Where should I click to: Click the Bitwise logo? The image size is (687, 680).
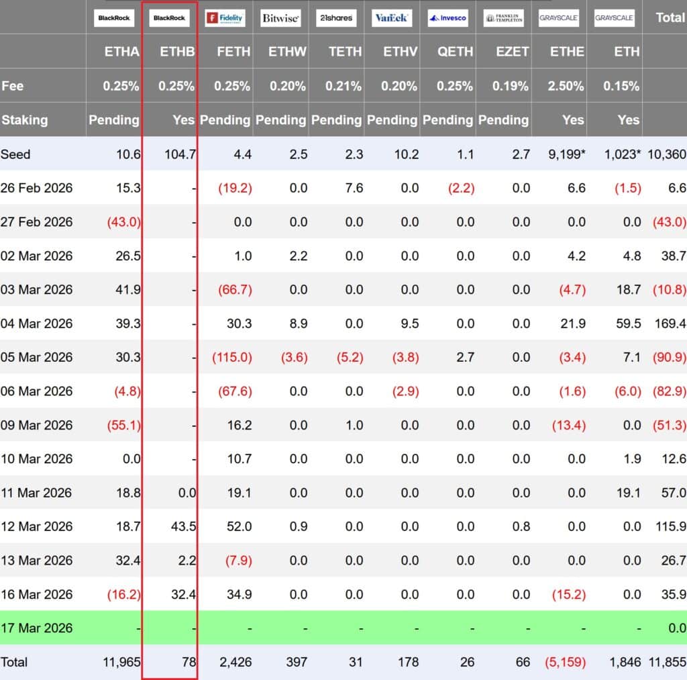click(280, 18)
